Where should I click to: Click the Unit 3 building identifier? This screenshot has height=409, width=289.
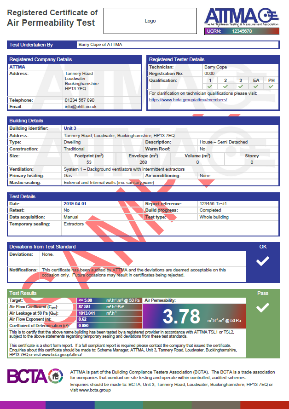tap(70, 128)
